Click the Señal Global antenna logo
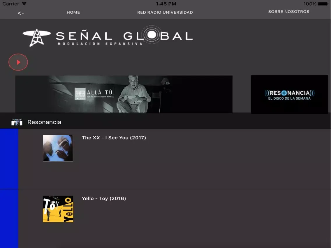 [37, 38]
